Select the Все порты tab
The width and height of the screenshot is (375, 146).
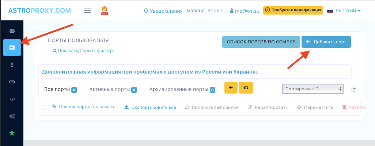point(61,89)
